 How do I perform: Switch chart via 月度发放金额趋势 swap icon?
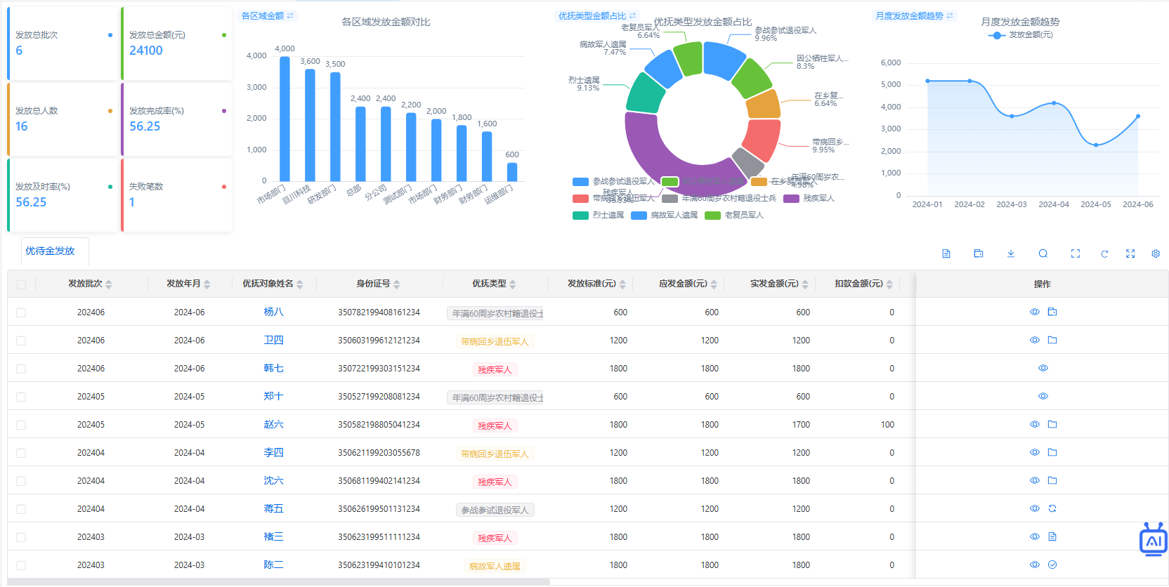pos(950,15)
